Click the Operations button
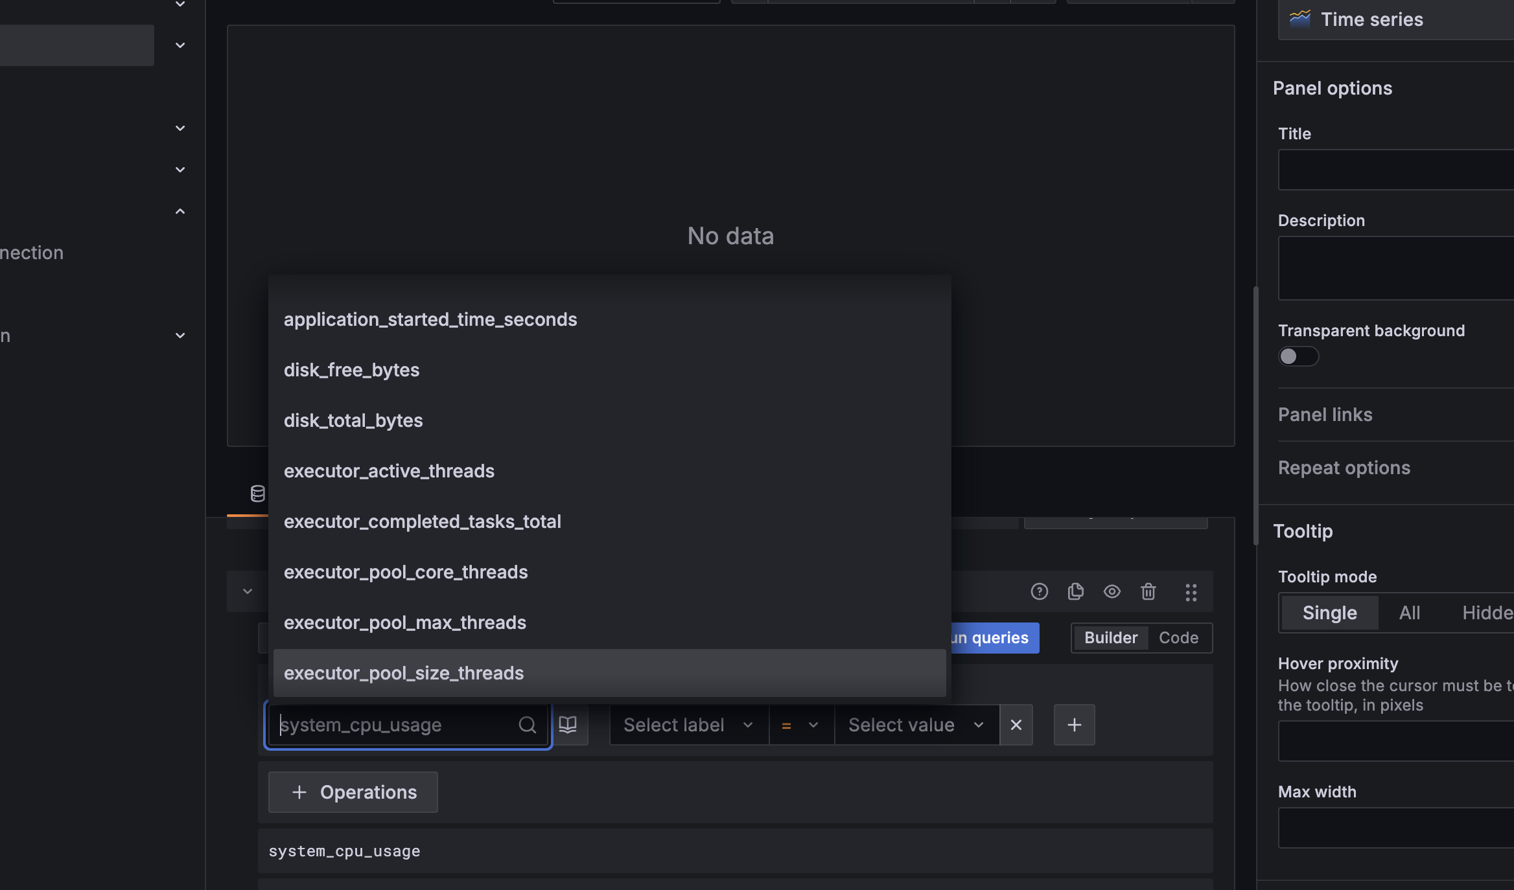 [x=353, y=792]
